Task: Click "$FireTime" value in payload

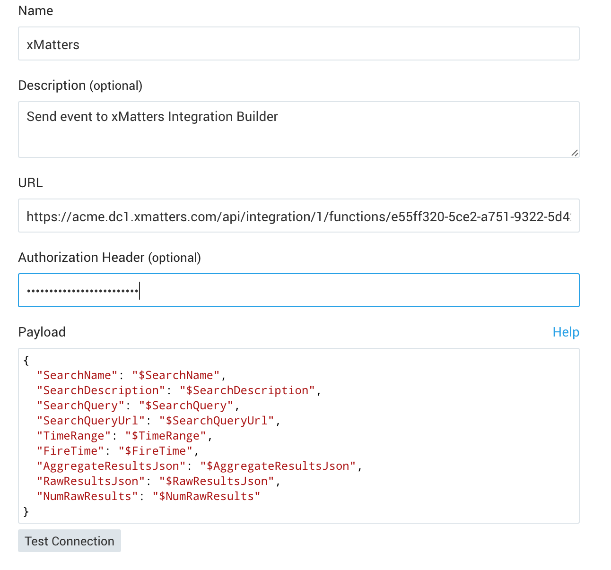Action: (156, 451)
